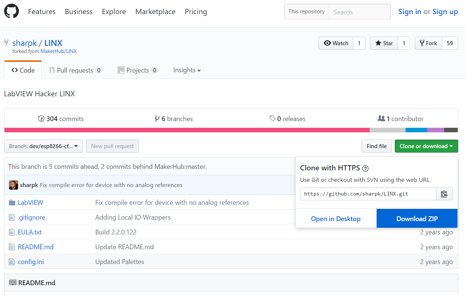Switch to the Projects tab
The image size is (466, 297).
[x=138, y=70]
